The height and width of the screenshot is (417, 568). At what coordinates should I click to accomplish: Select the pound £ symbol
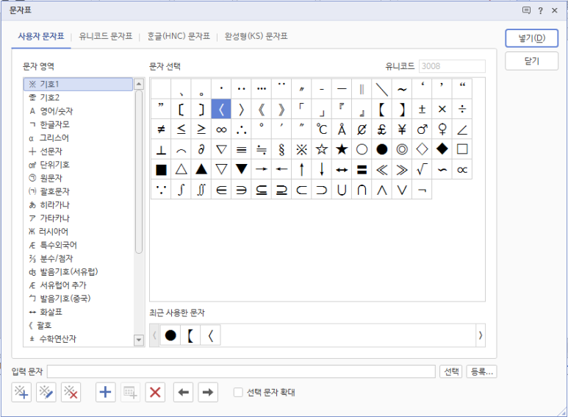[382, 129]
